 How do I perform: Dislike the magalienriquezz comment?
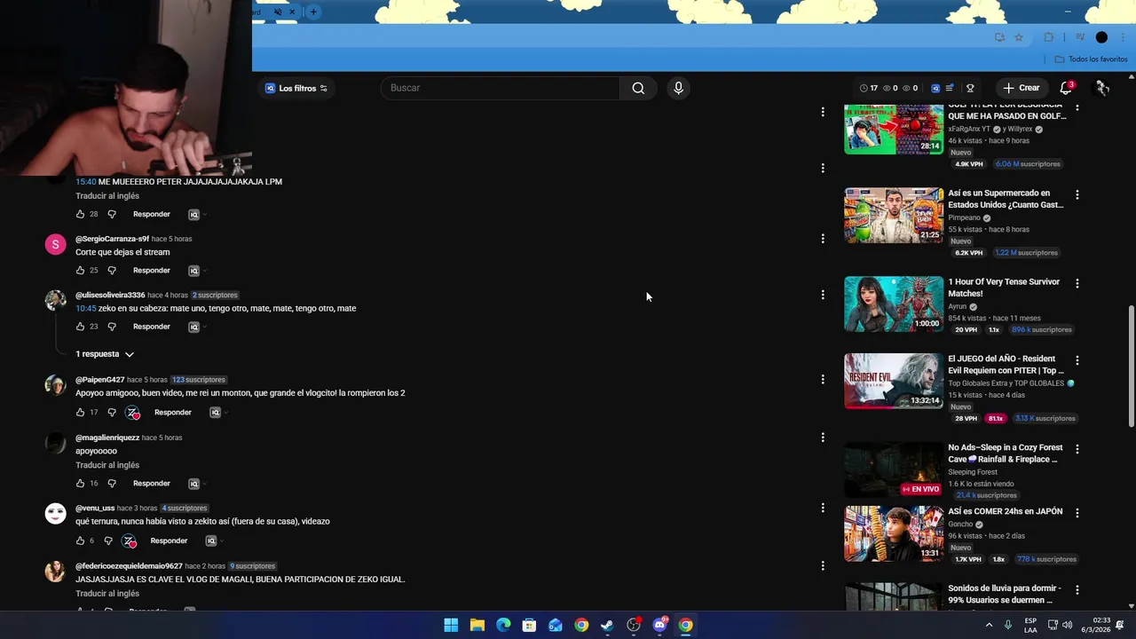point(112,484)
